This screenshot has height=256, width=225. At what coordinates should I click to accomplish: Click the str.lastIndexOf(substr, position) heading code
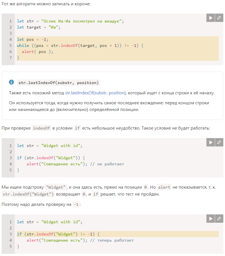coord(58,83)
